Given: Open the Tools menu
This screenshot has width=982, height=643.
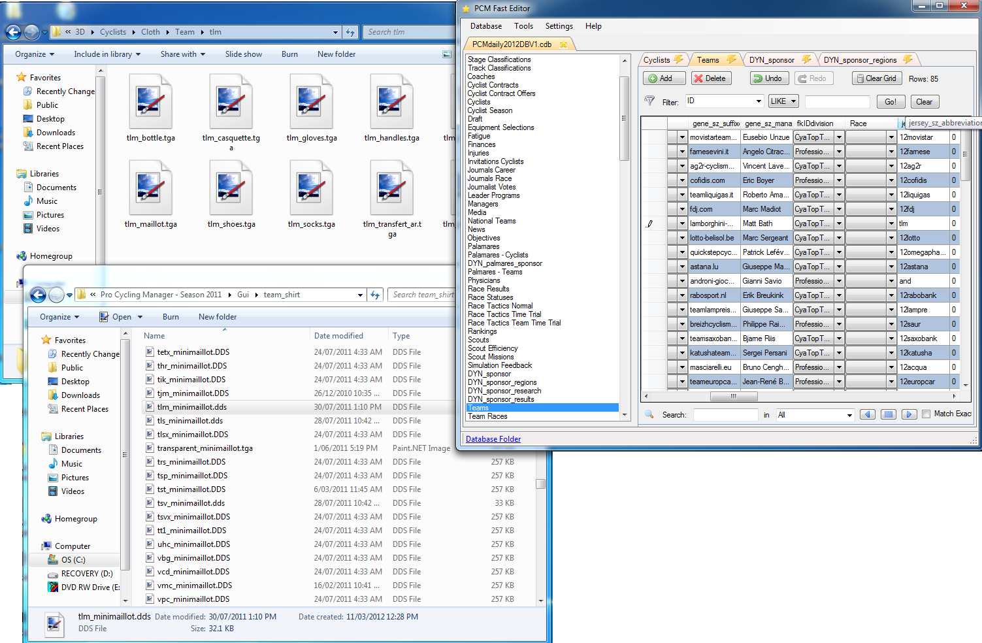Looking at the screenshot, I should tap(523, 26).
